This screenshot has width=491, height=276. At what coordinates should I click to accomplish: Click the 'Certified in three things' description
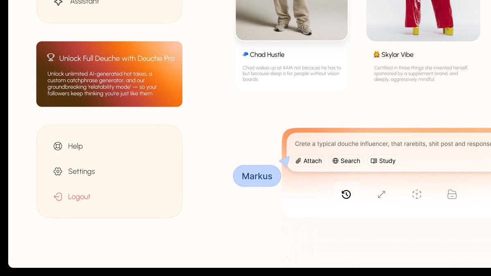(x=421, y=74)
